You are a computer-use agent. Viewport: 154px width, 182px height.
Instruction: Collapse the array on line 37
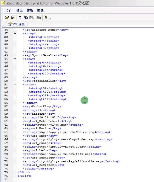[x=15, y=33]
